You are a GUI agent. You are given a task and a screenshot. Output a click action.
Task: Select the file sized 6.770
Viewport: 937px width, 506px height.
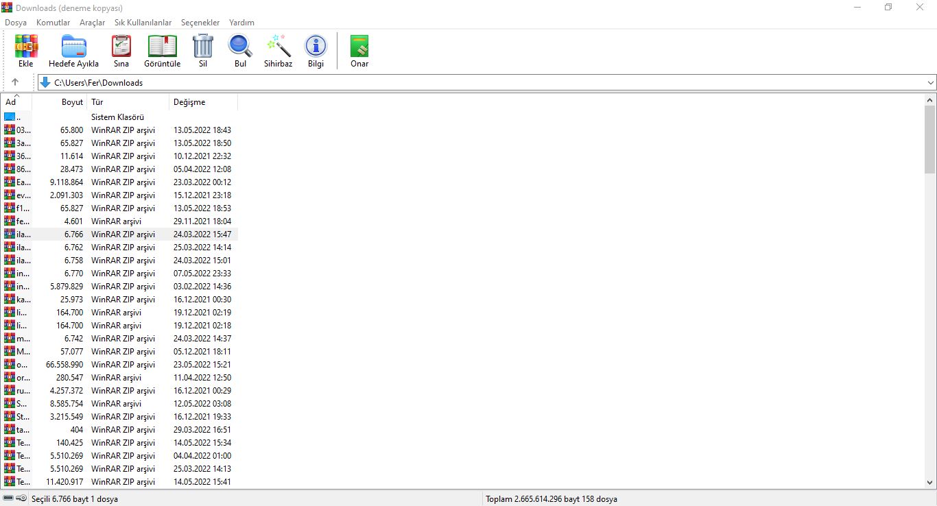pyautogui.click(x=119, y=274)
